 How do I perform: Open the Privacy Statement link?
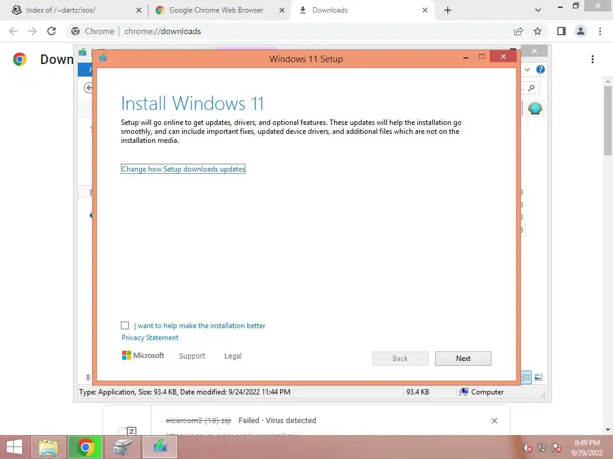coord(150,338)
